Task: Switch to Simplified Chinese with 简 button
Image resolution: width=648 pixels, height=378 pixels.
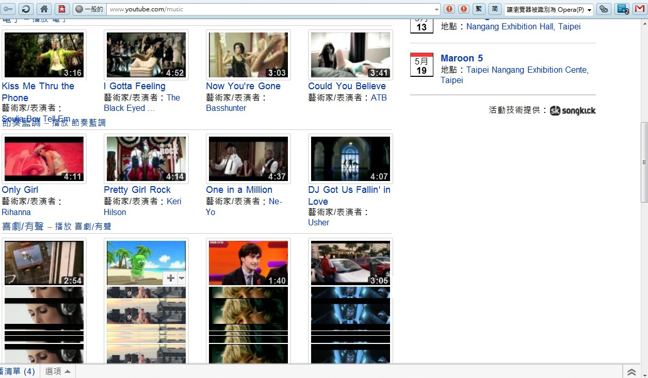Action: (x=494, y=9)
